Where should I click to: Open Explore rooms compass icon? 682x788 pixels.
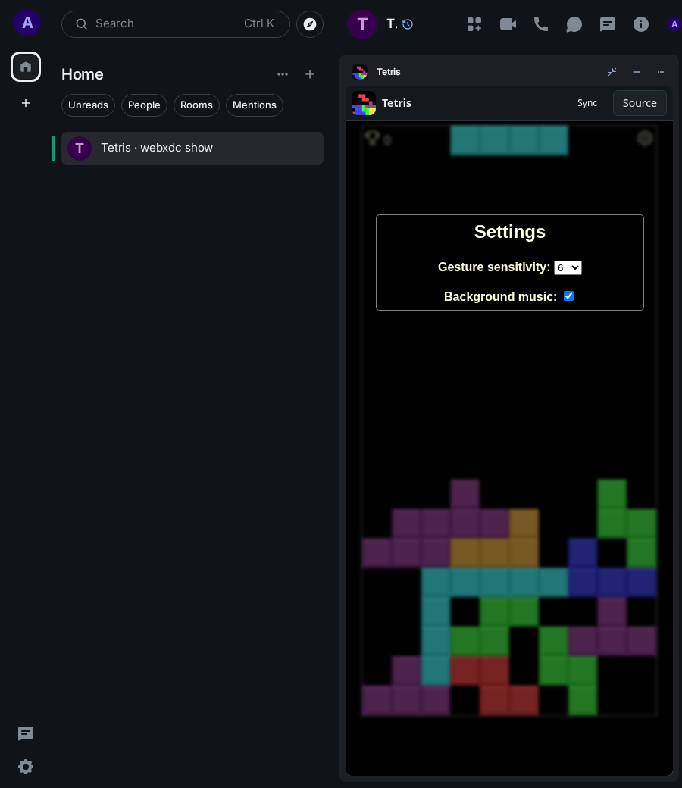click(310, 24)
